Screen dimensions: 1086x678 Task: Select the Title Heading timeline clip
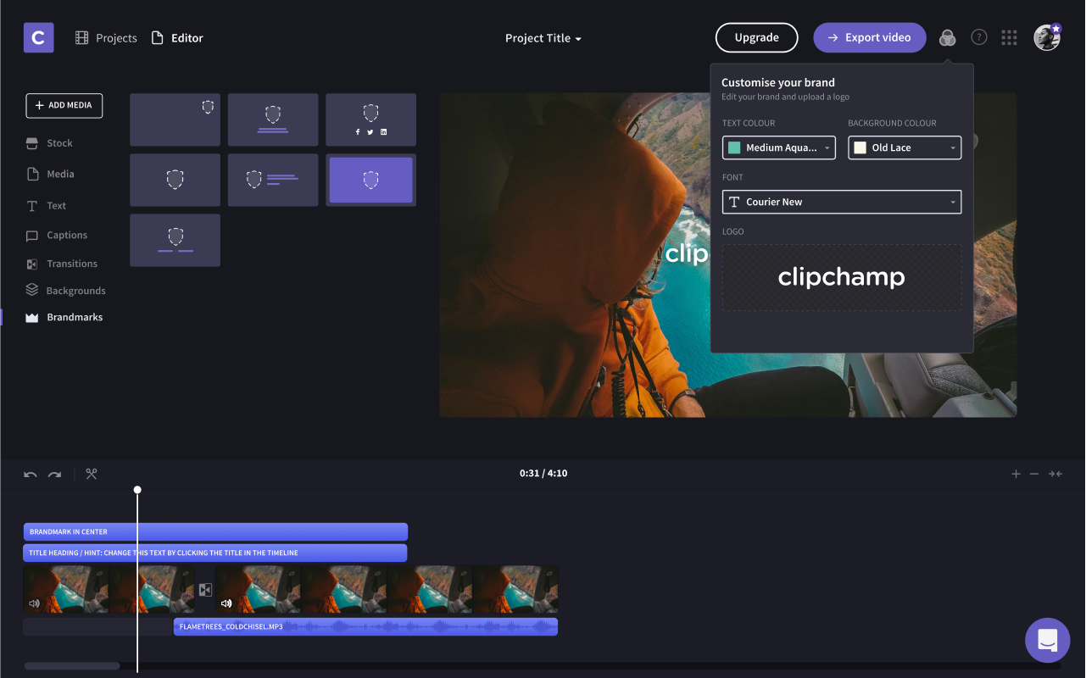point(215,553)
